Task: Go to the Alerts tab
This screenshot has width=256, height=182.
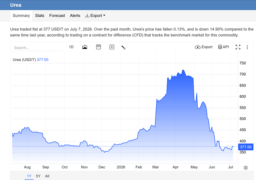Action: 75,16
